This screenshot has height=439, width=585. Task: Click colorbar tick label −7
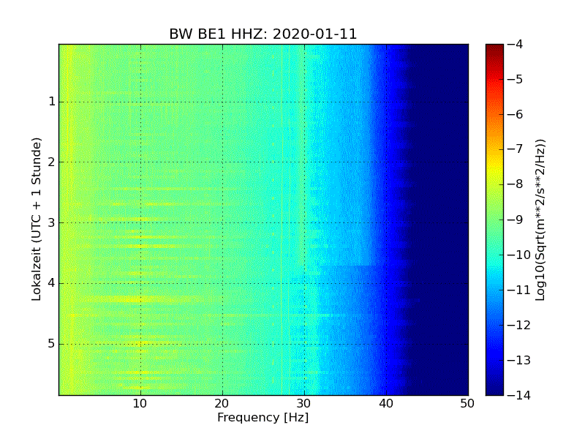click(516, 150)
